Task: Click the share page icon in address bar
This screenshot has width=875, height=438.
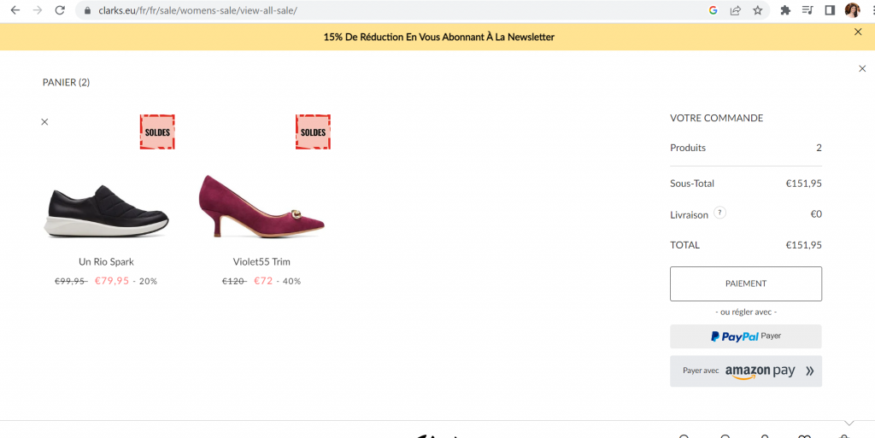Action: point(736,10)
